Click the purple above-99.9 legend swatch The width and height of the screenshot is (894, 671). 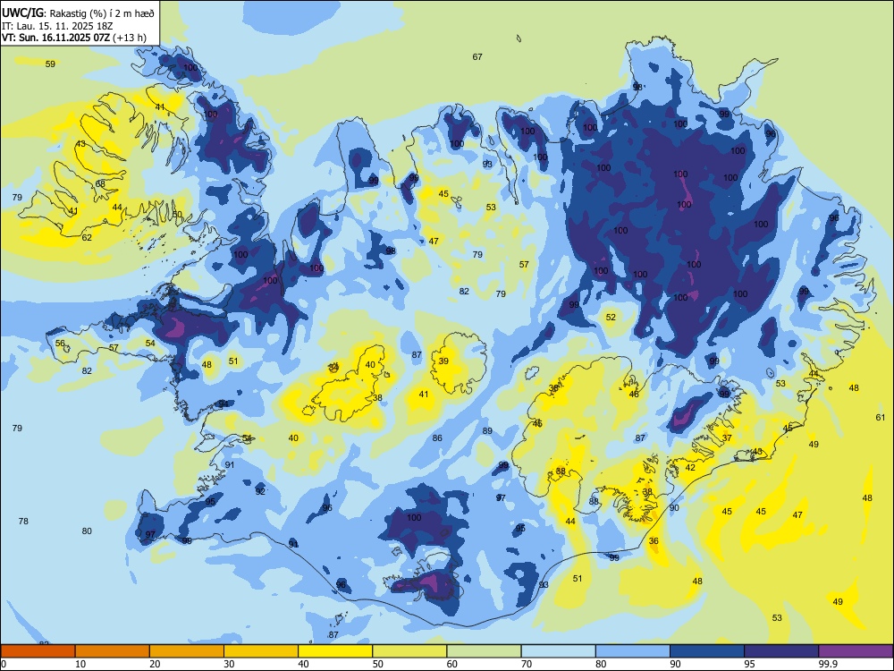pos(856,651)
